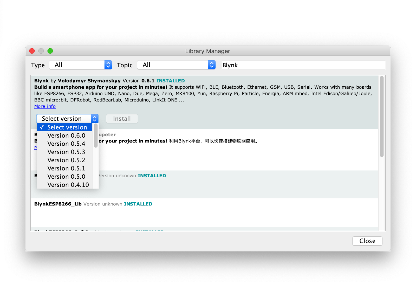Click the red close window button
Screen dimensions: 416x285
pos(32,51)
